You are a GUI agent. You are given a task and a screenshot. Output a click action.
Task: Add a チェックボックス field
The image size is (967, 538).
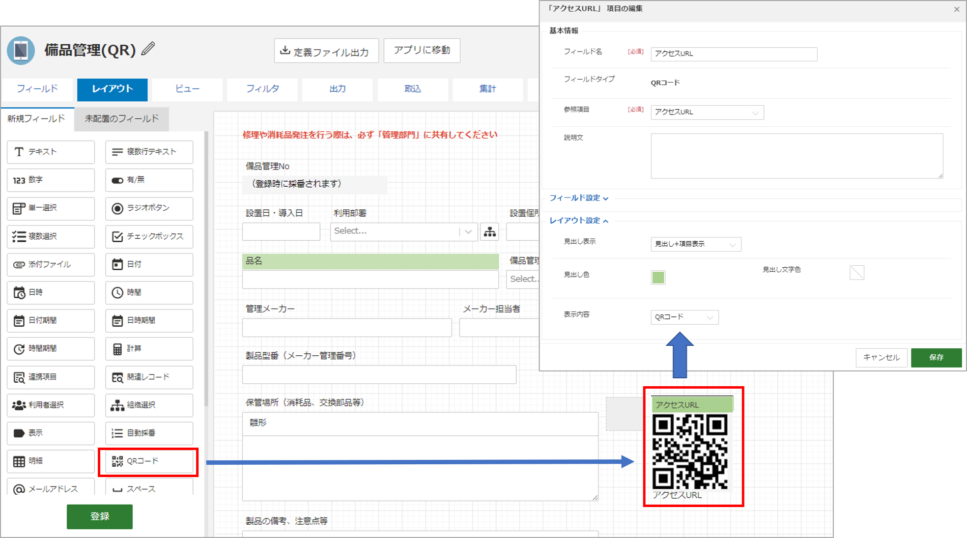pyautogui.click(x=149, y=236)
